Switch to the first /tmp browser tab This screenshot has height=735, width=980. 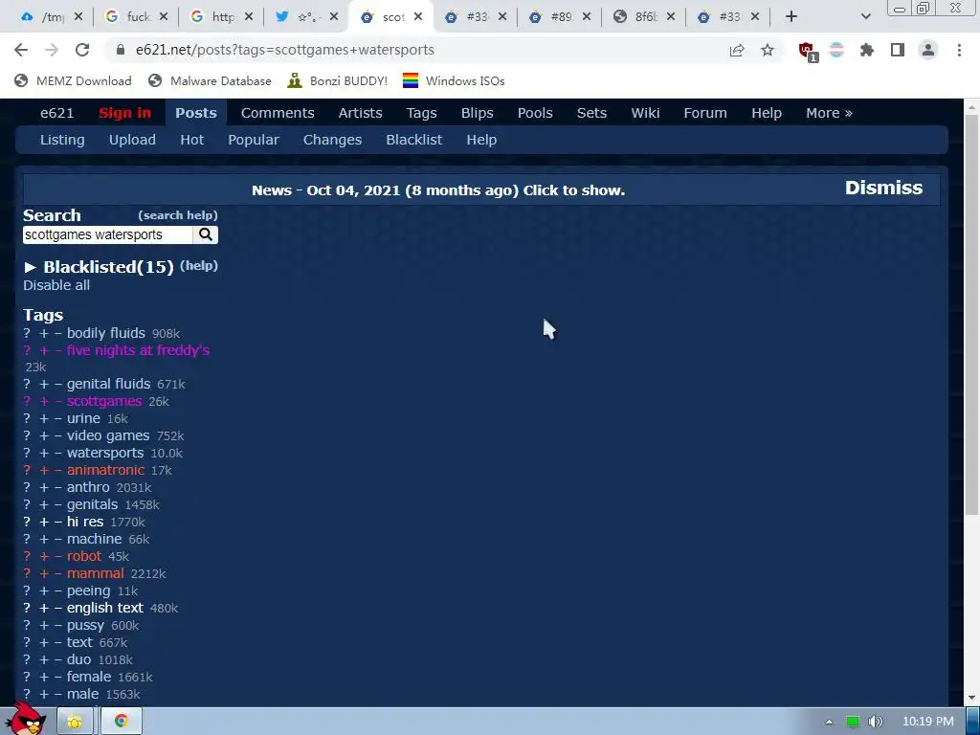(x=52, y=17)
